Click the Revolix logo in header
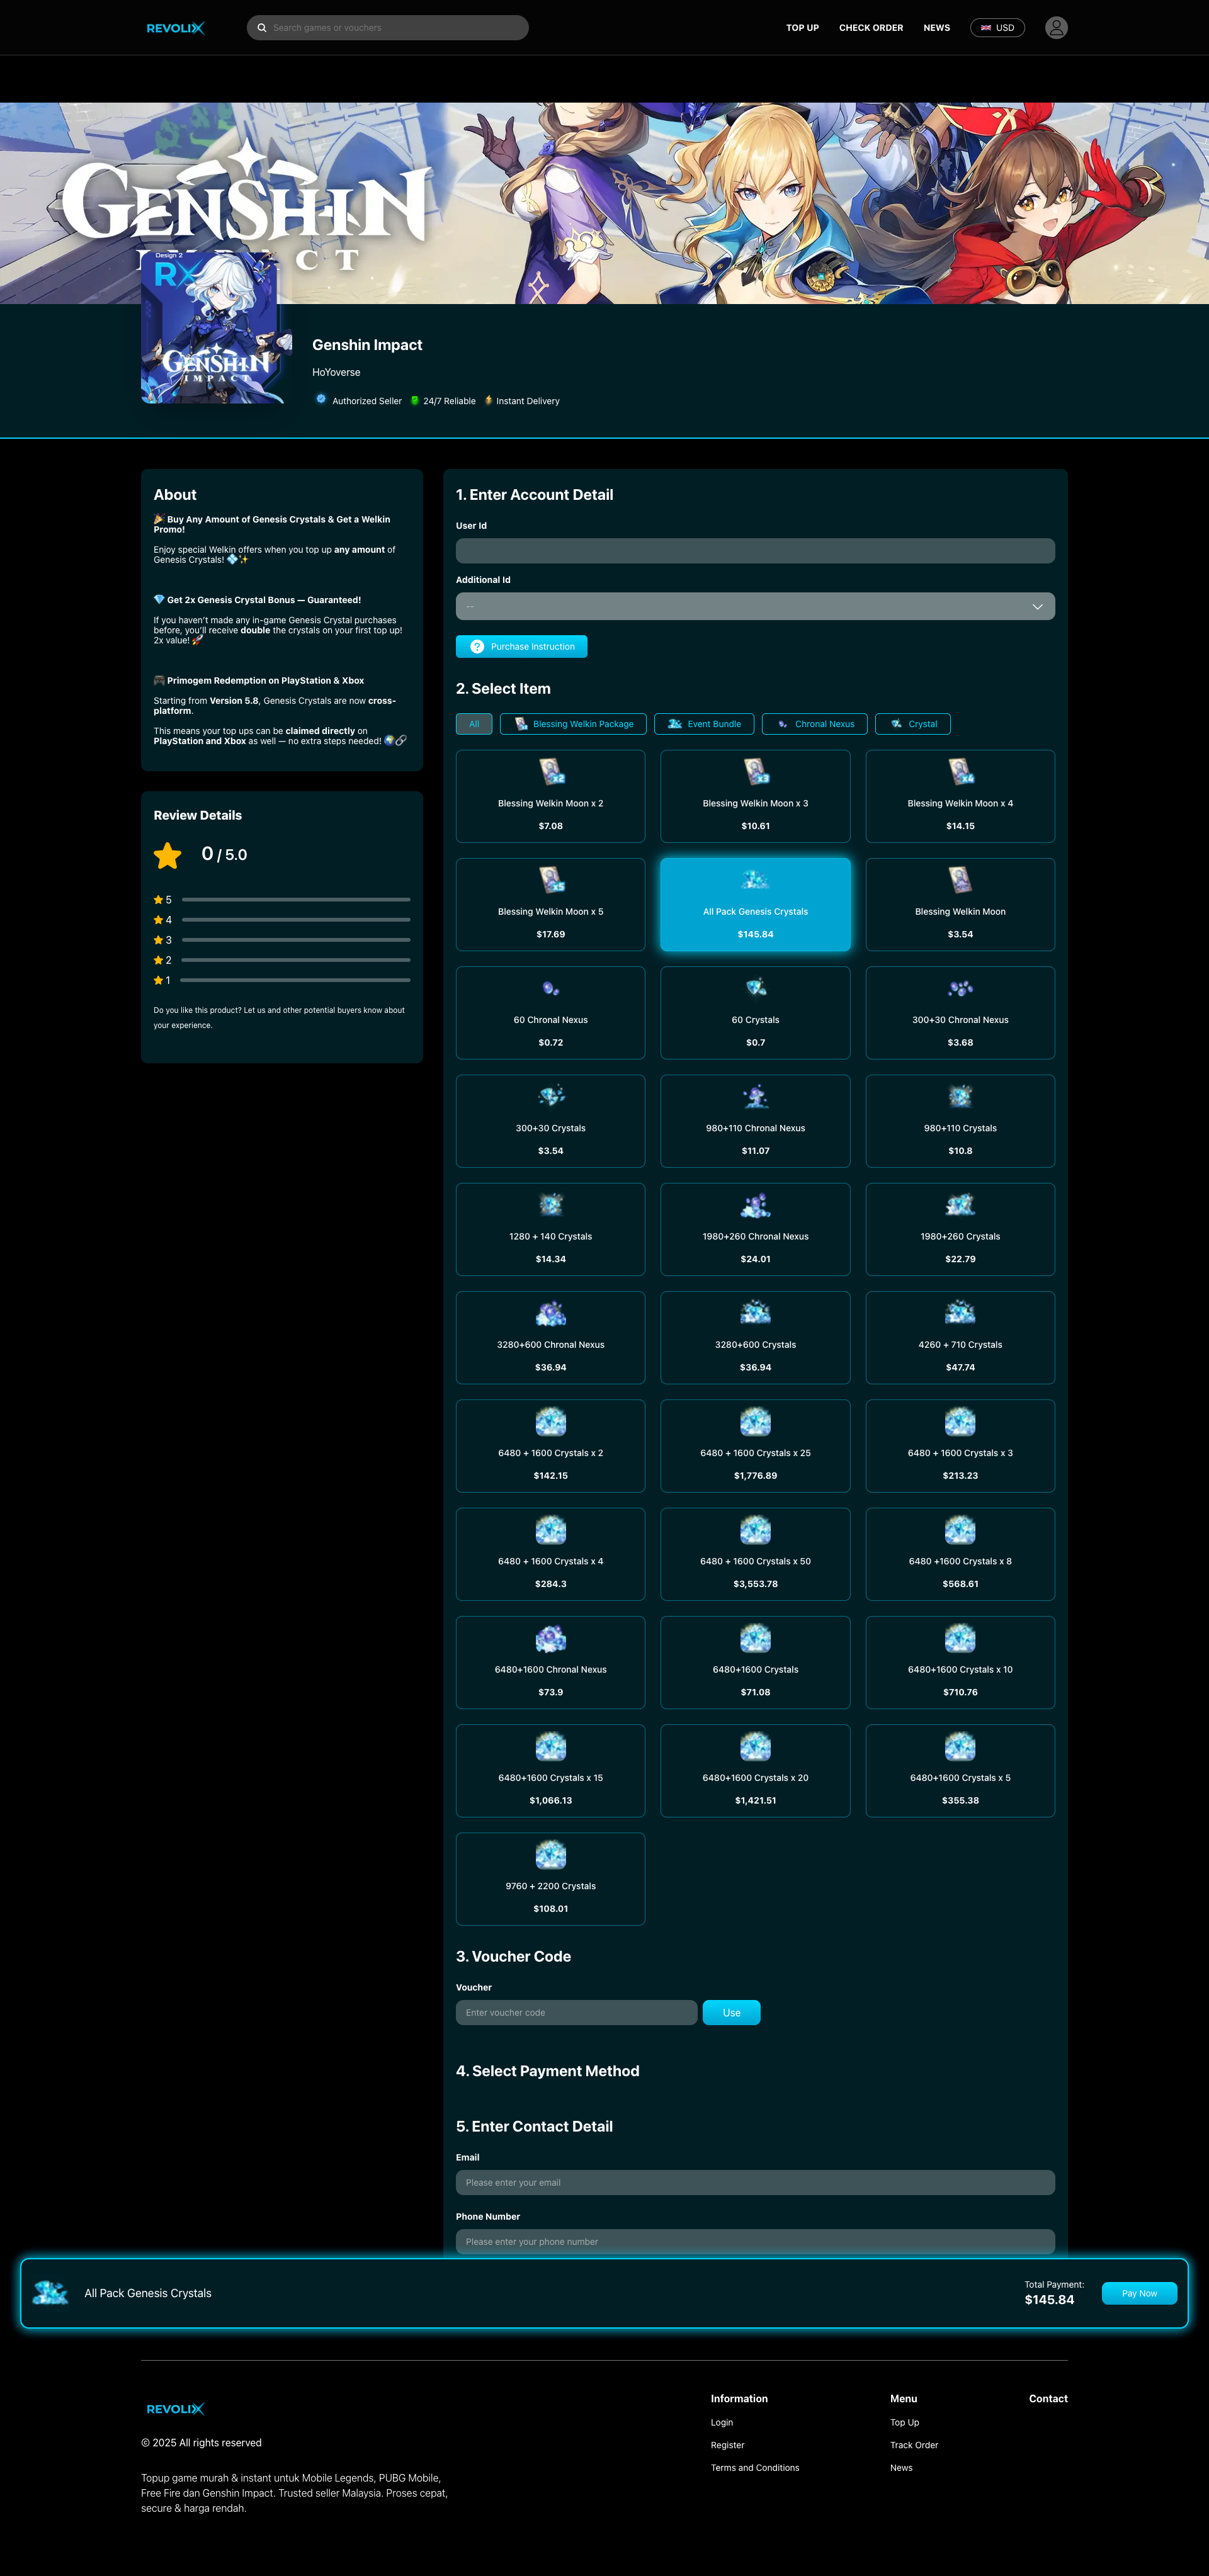Screen dimensions: 1209x2576 [175, 28]
